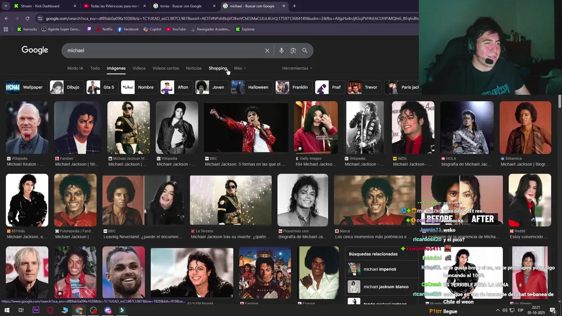
Task: Reload the page
Action: [x=27, y=18]
